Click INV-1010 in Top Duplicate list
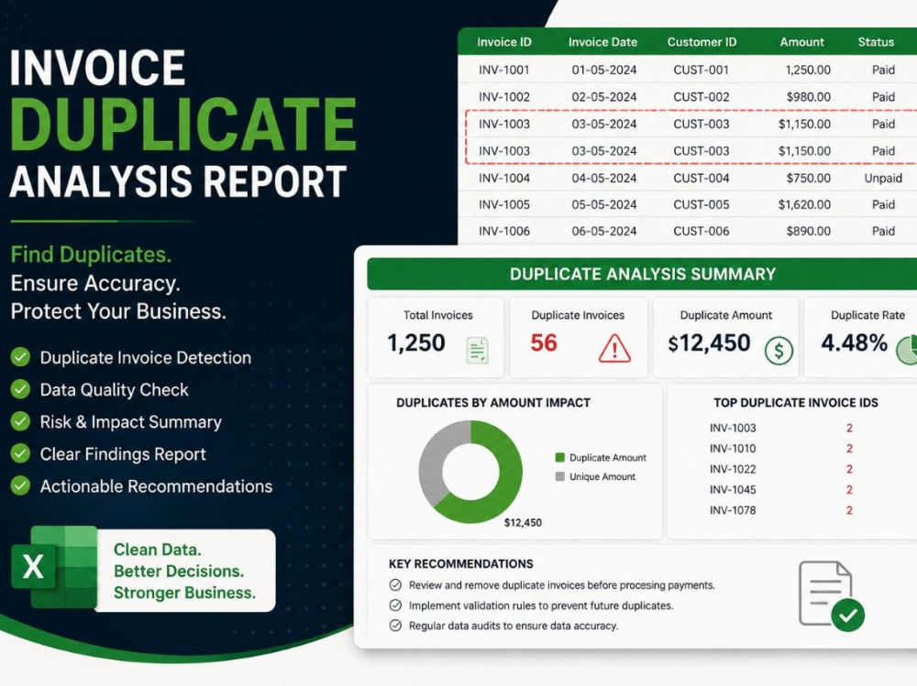 (733, 449)
